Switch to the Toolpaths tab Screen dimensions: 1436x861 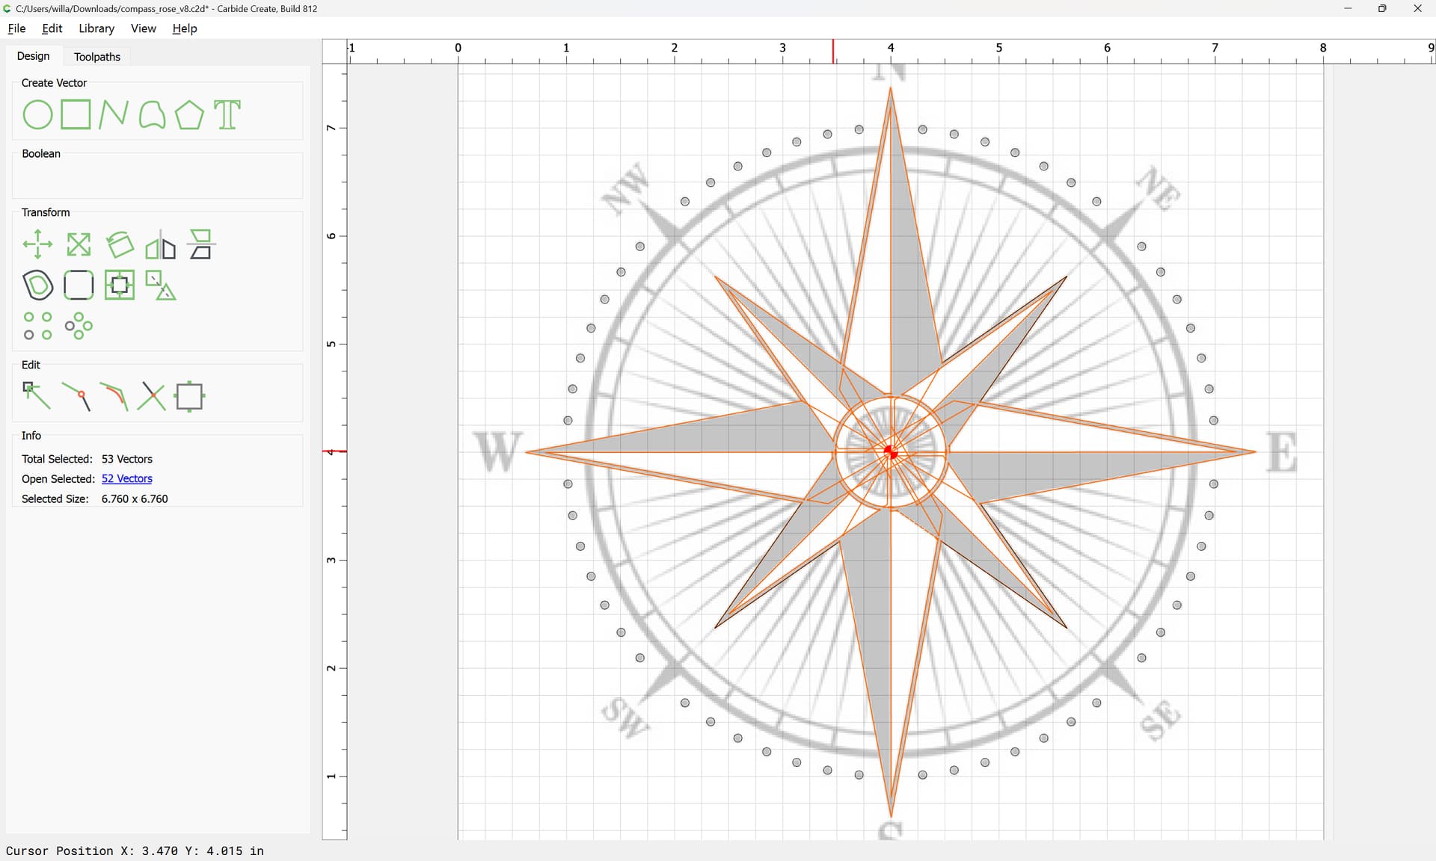tap(97, 57)
